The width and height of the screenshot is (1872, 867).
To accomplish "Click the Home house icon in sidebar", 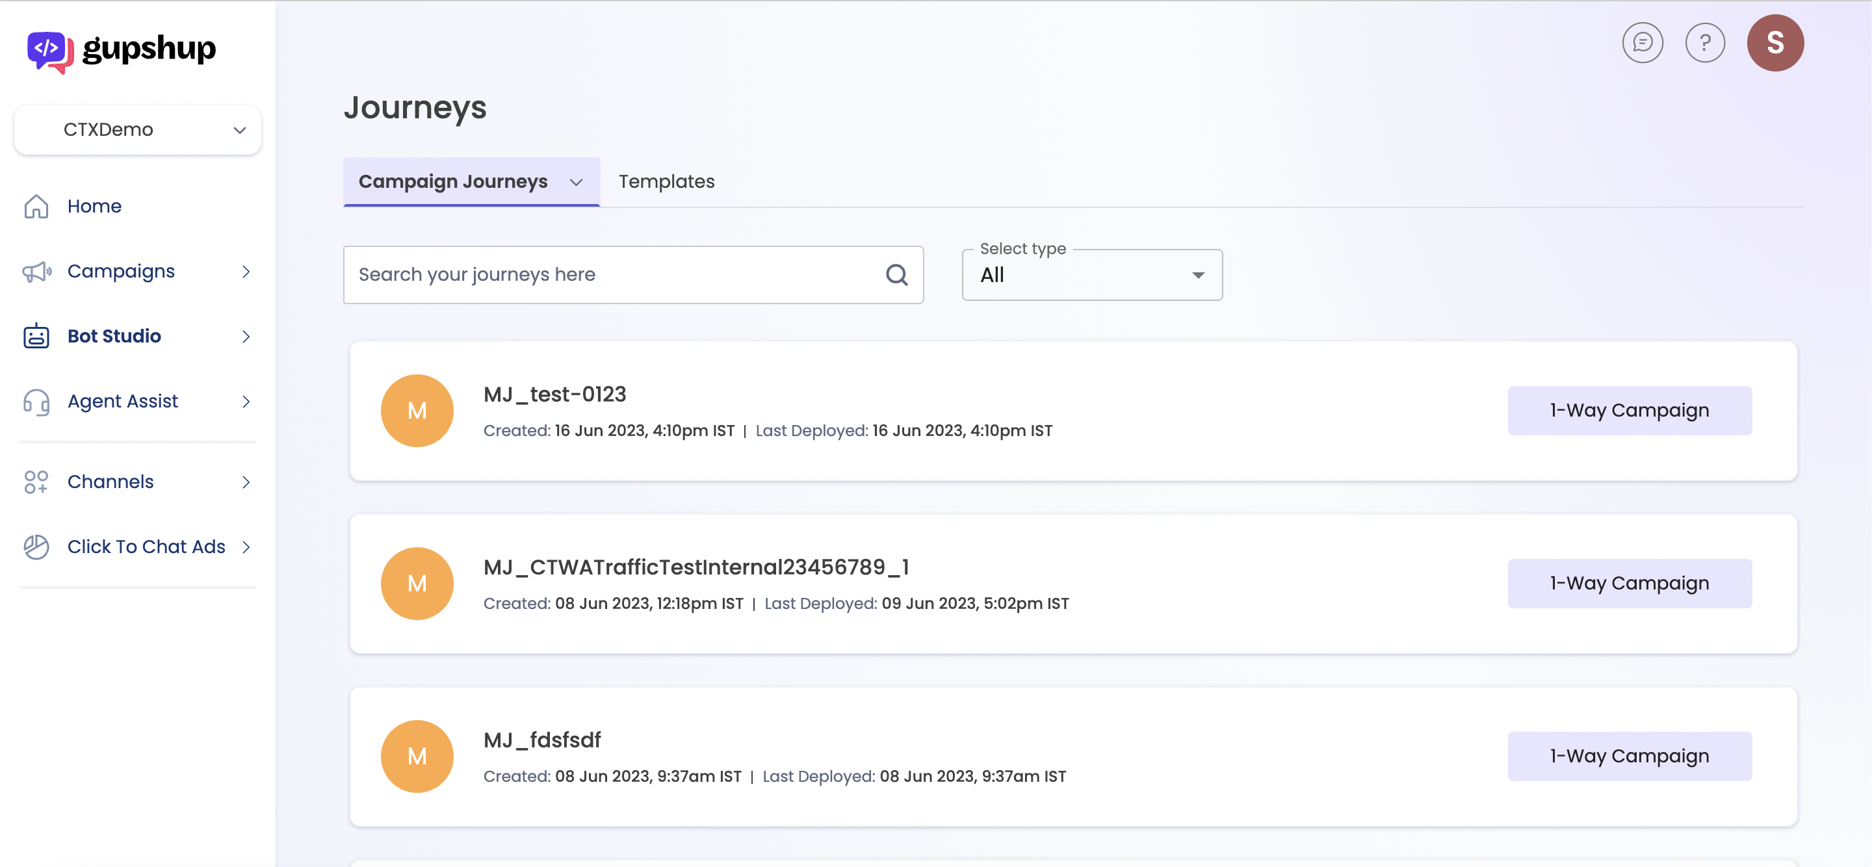I will coord(36,207).
